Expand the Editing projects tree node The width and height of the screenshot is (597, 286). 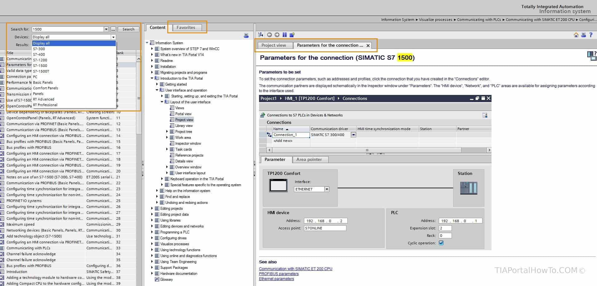click(153, 208)
